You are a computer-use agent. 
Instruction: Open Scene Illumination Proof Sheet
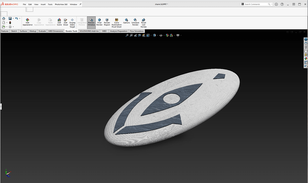tap(117, 23)
